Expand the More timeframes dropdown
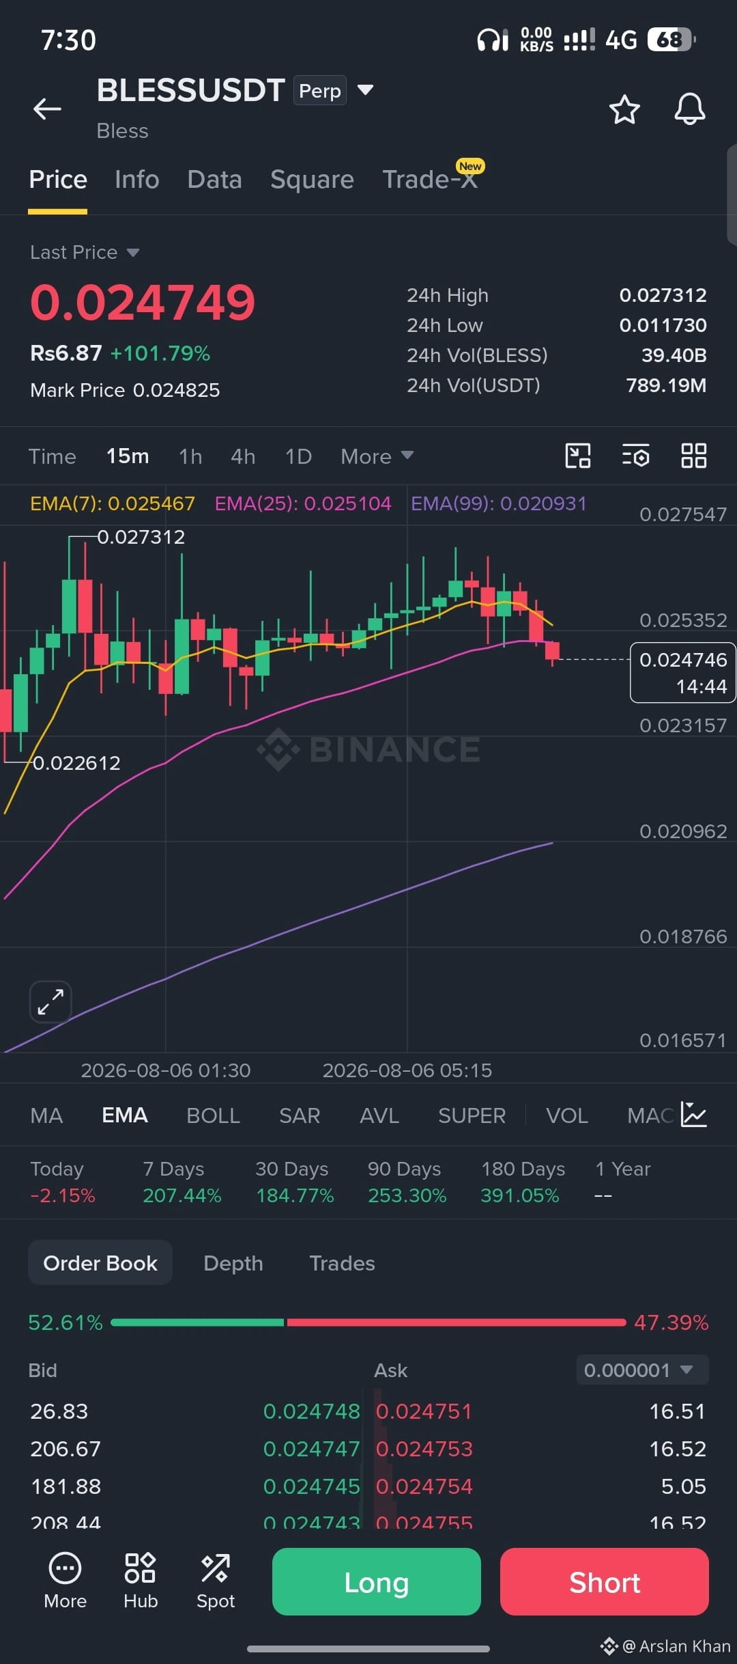Screen dimensions: 737x1664 pos(377,456)
